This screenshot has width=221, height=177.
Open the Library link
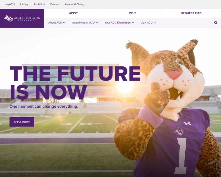(24, 4)
